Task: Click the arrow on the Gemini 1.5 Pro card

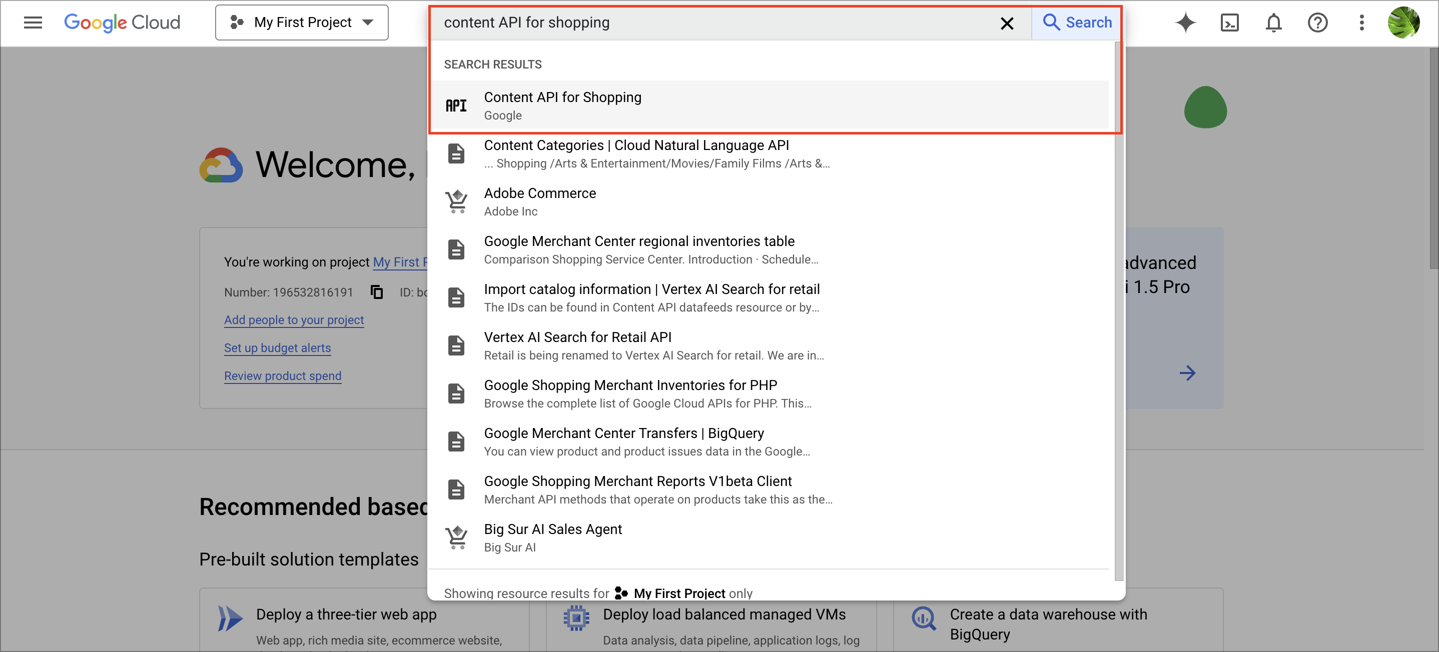Action: (x=1187, y=373)
